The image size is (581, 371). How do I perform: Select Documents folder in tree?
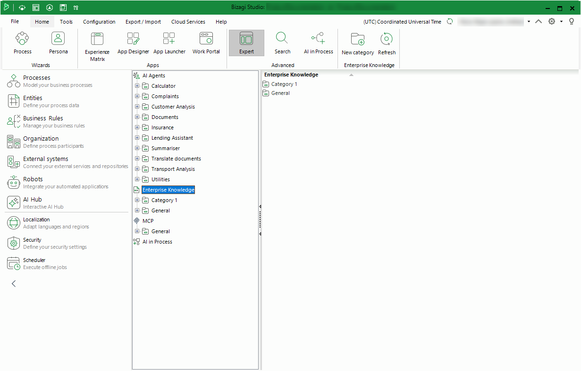click(x=165, y=117)
